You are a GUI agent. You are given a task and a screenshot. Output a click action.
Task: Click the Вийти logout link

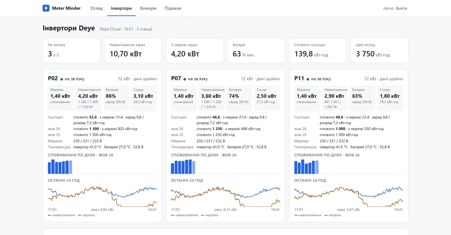tap(401, 8)
